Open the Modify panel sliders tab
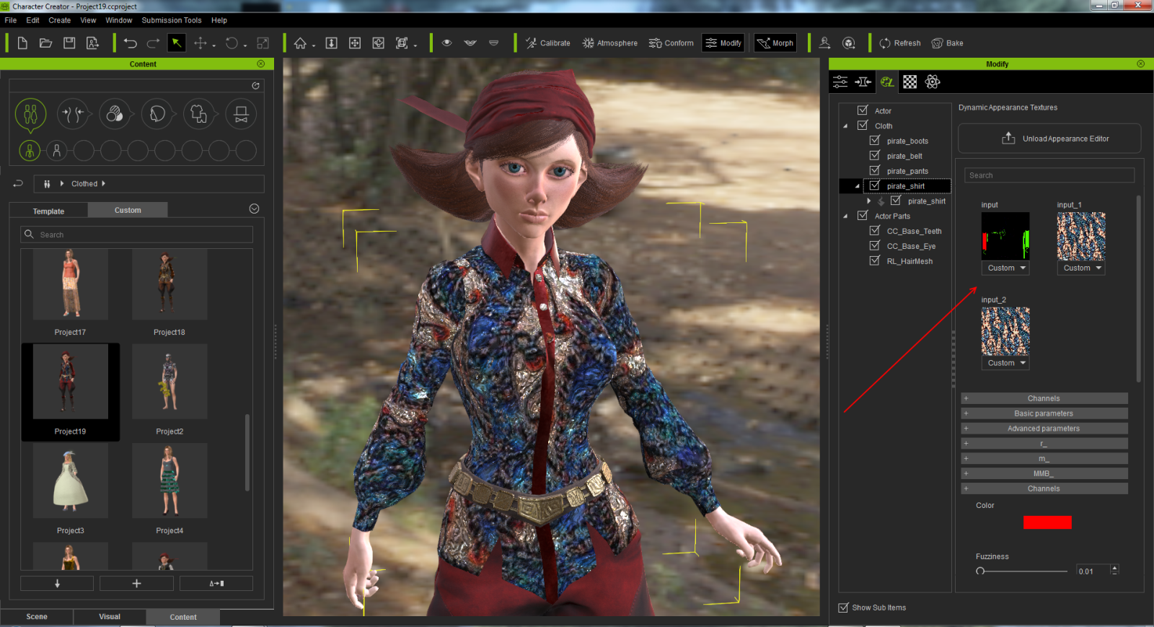Image resolution: width=1154 pixels, height=627 pixels. 840,82
